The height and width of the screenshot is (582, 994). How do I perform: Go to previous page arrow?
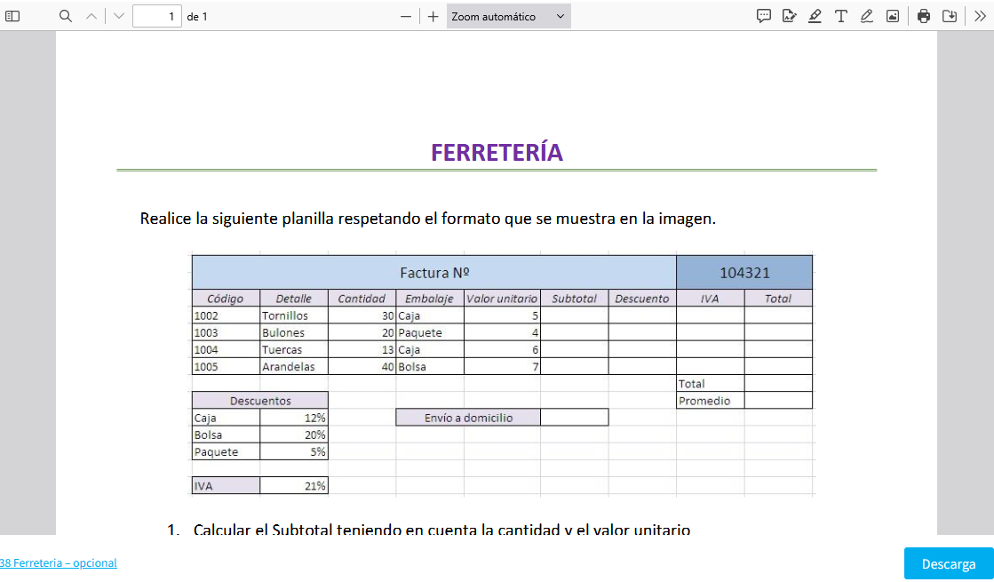pyautogui.click(x=91, y=16)
